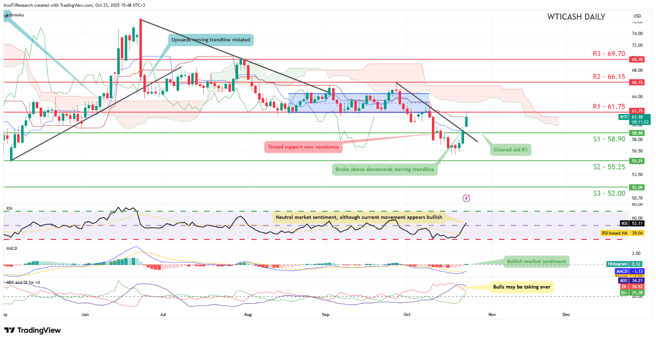Click the Oct label on time axis
656x341 pixels.
406,315
